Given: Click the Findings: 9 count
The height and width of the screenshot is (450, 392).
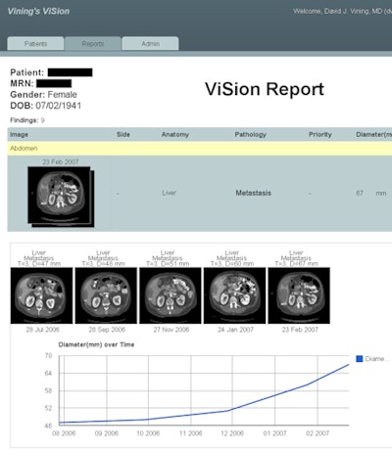Looking at the screenshot, I should pos(27,120).
